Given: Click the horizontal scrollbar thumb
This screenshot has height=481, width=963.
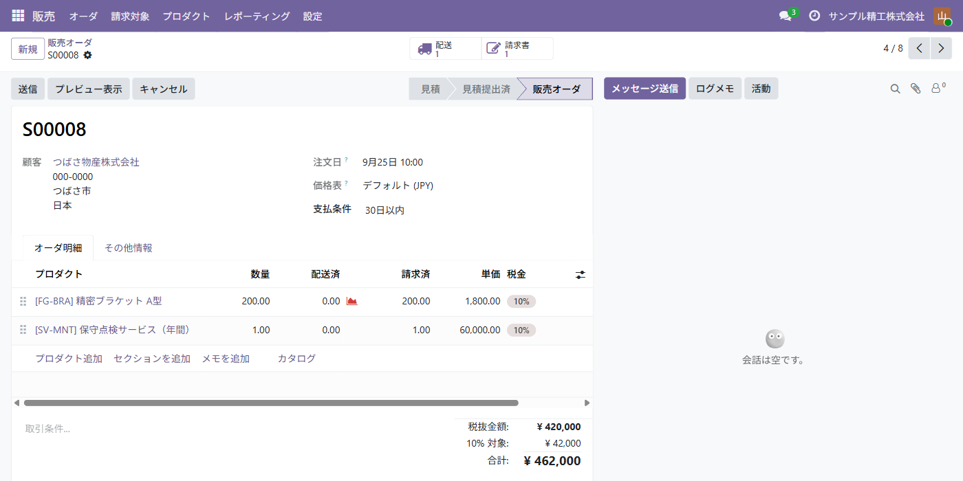Looking at the screenshot, I should coord(271,403).
